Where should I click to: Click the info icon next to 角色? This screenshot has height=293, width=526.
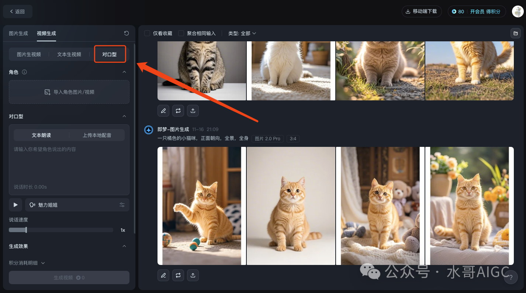(24, 72)
